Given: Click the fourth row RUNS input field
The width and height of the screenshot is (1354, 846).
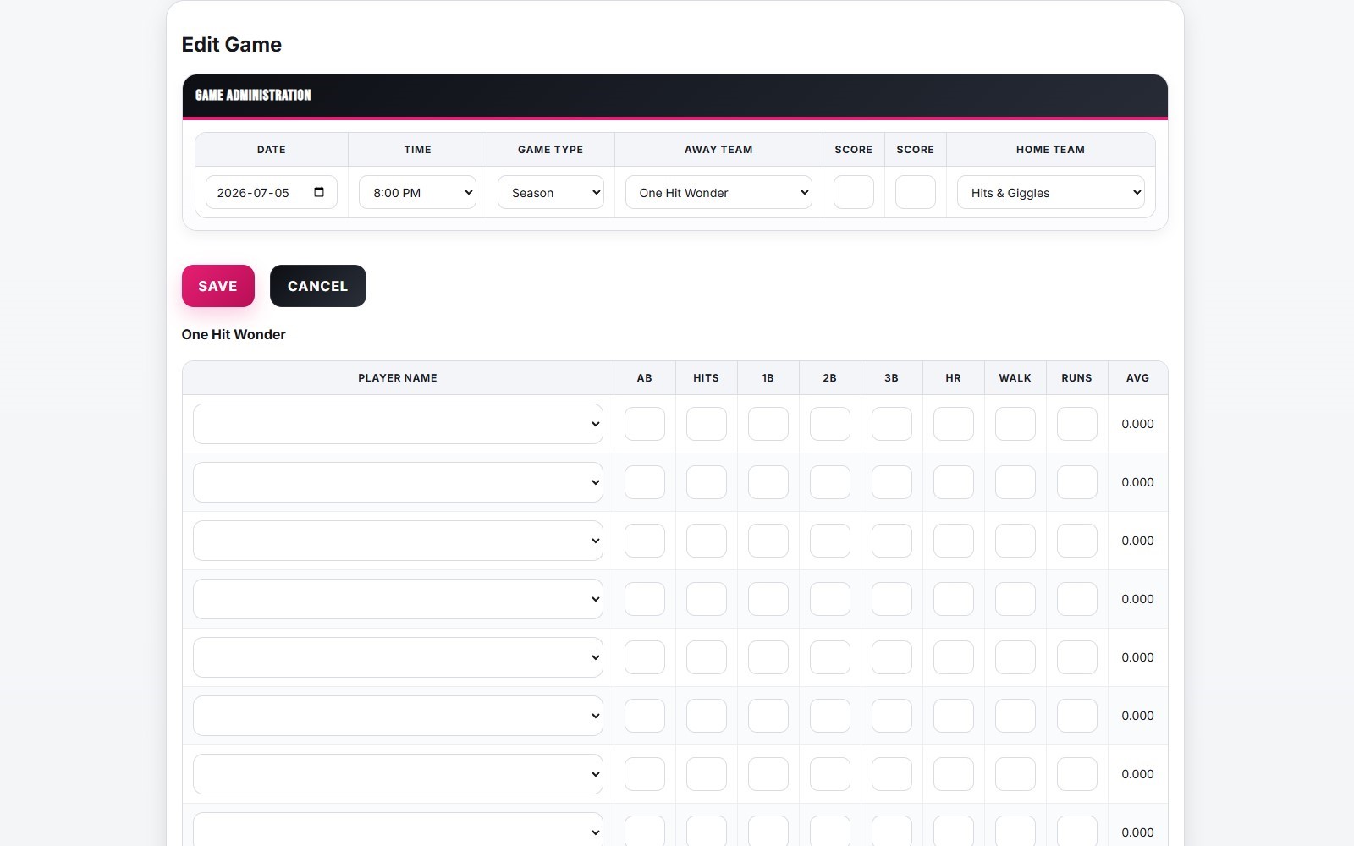Looking at the screenshot, I should [1077, 599].
